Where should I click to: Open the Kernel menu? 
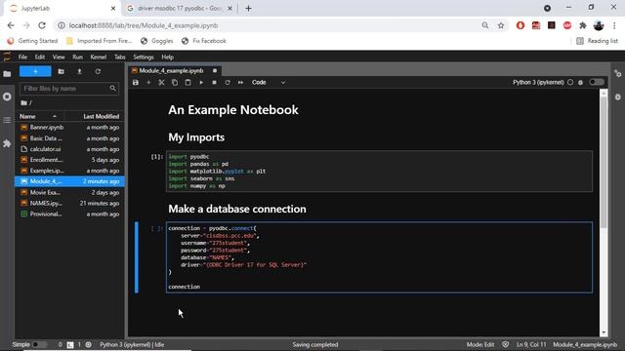click(99, 58)
